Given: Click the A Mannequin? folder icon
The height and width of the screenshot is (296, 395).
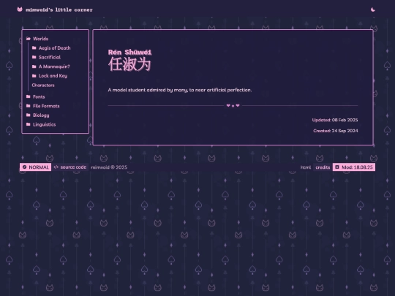Looking at the screenshot, I should pyautogui.click(x=34, y=67).
